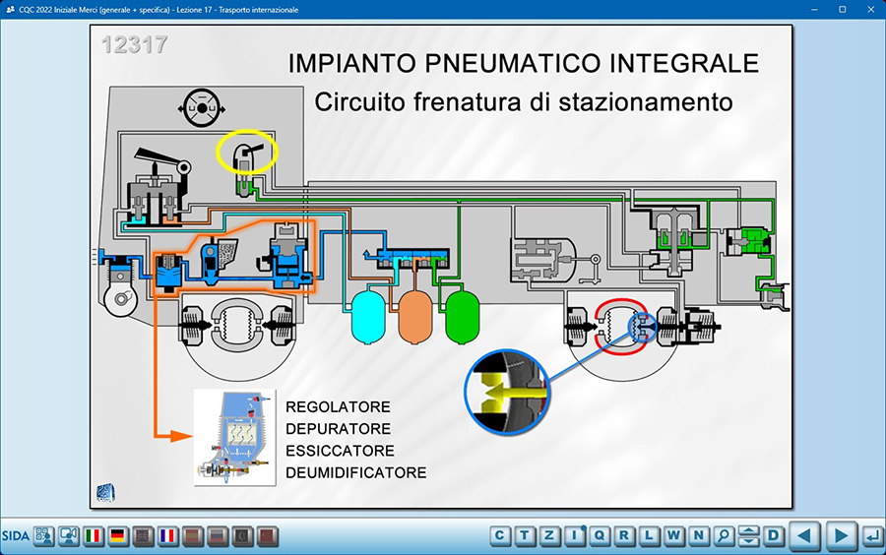The height and width of the screenshot is (555, 886).
Task: Open the magnifier search tool
Action: [724, 536]
